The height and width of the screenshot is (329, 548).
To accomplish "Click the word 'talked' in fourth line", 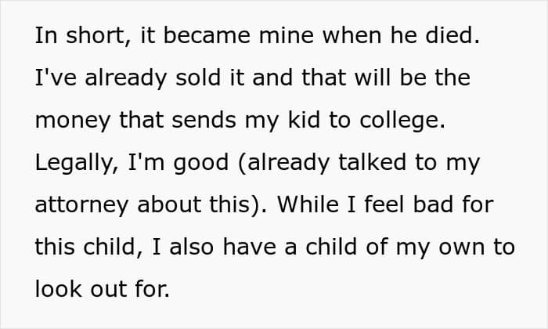I will point(372,162).
